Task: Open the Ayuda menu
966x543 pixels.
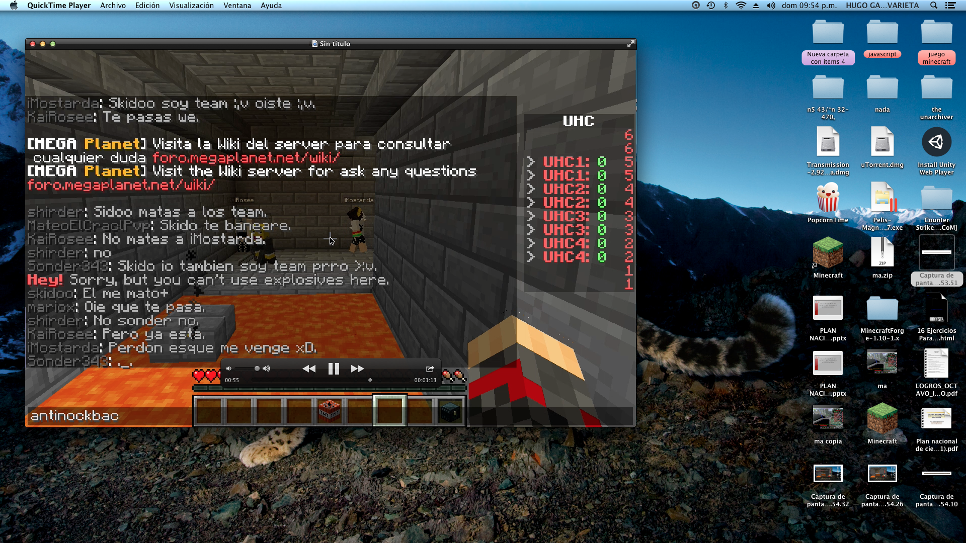Action: click(x=271, y=6)
